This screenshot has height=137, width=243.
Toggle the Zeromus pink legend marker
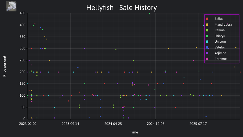tap(207, 59)
